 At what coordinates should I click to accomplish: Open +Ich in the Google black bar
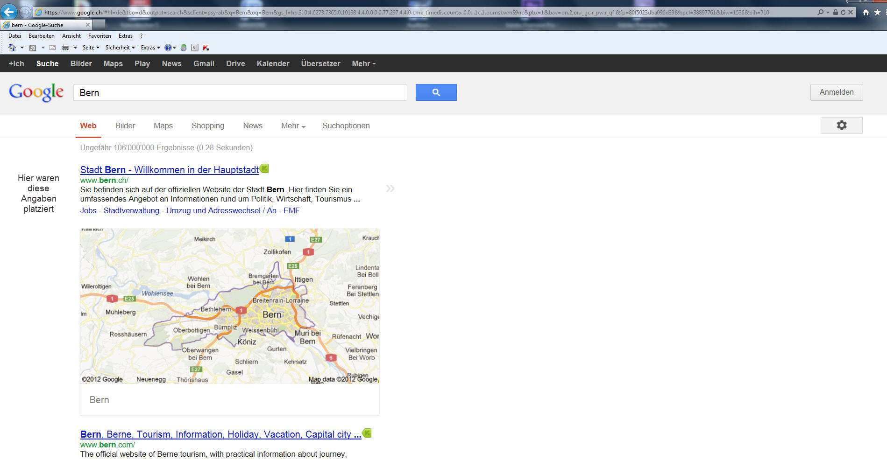(16, 63)
